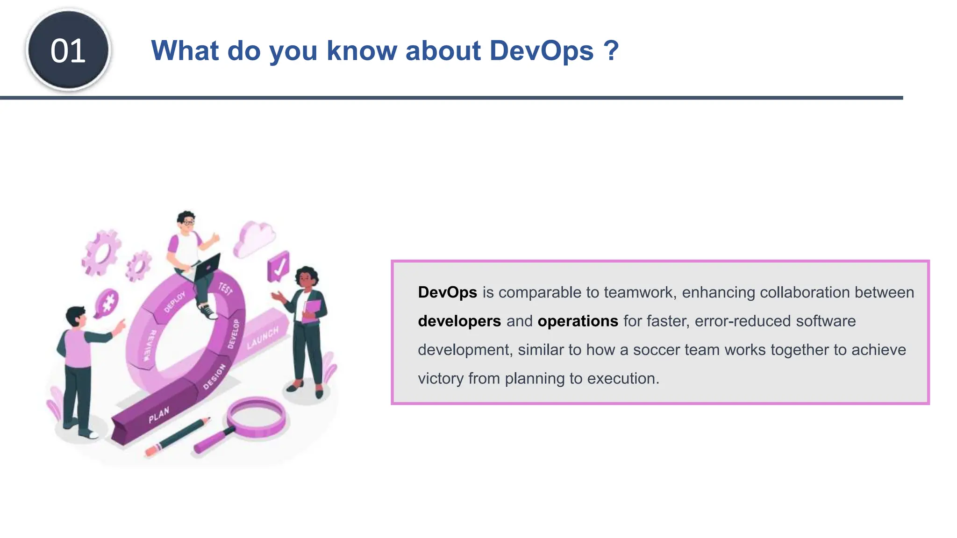The image size is (957, 538).
Task: Click the "LAUNCH" arrow label
Action: (x=263, y=338)
